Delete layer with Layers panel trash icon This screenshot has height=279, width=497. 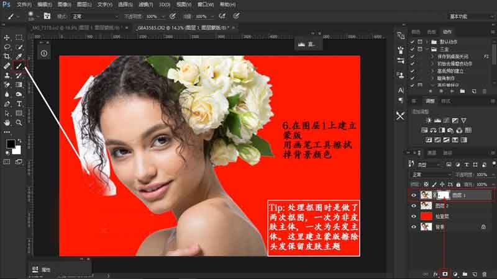(x=485, y=274)
